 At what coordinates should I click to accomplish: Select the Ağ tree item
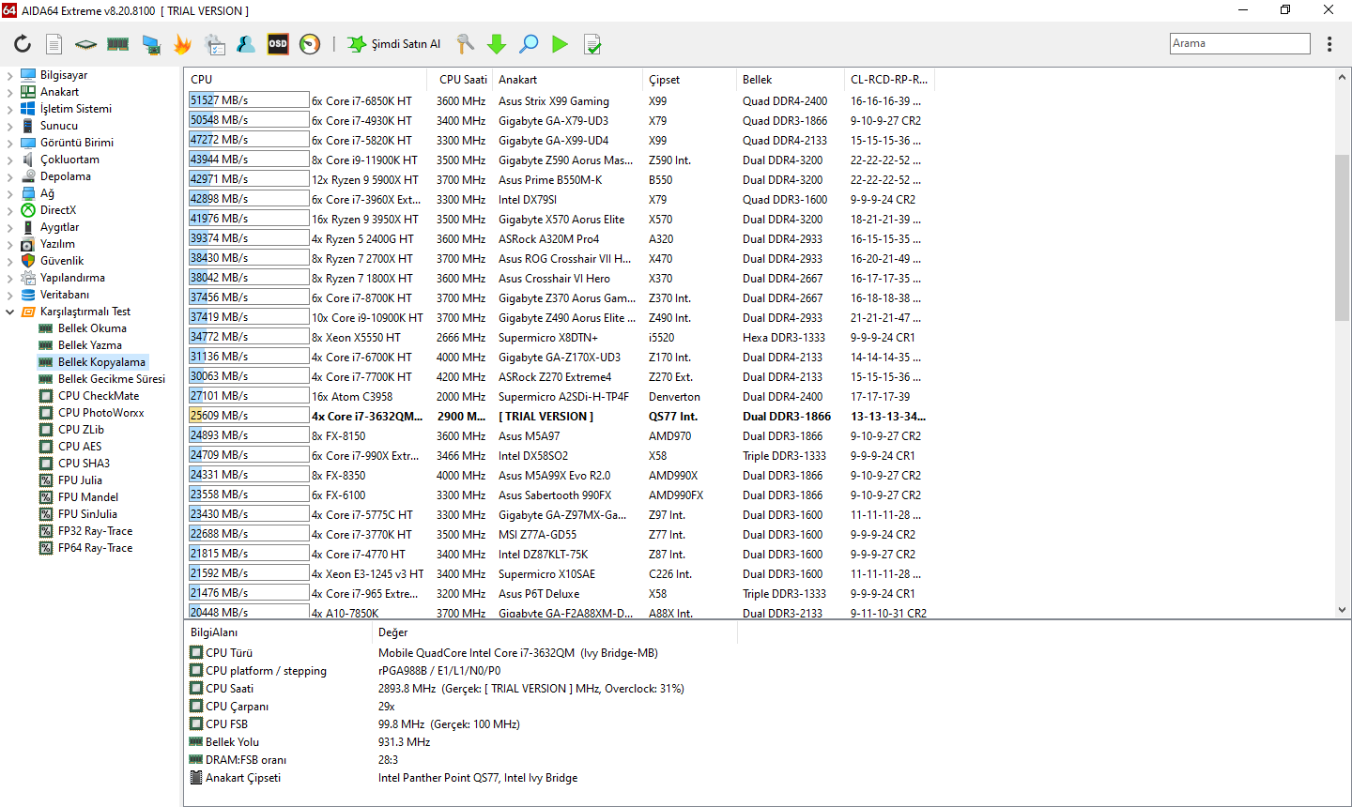click(x=47, y=193)
